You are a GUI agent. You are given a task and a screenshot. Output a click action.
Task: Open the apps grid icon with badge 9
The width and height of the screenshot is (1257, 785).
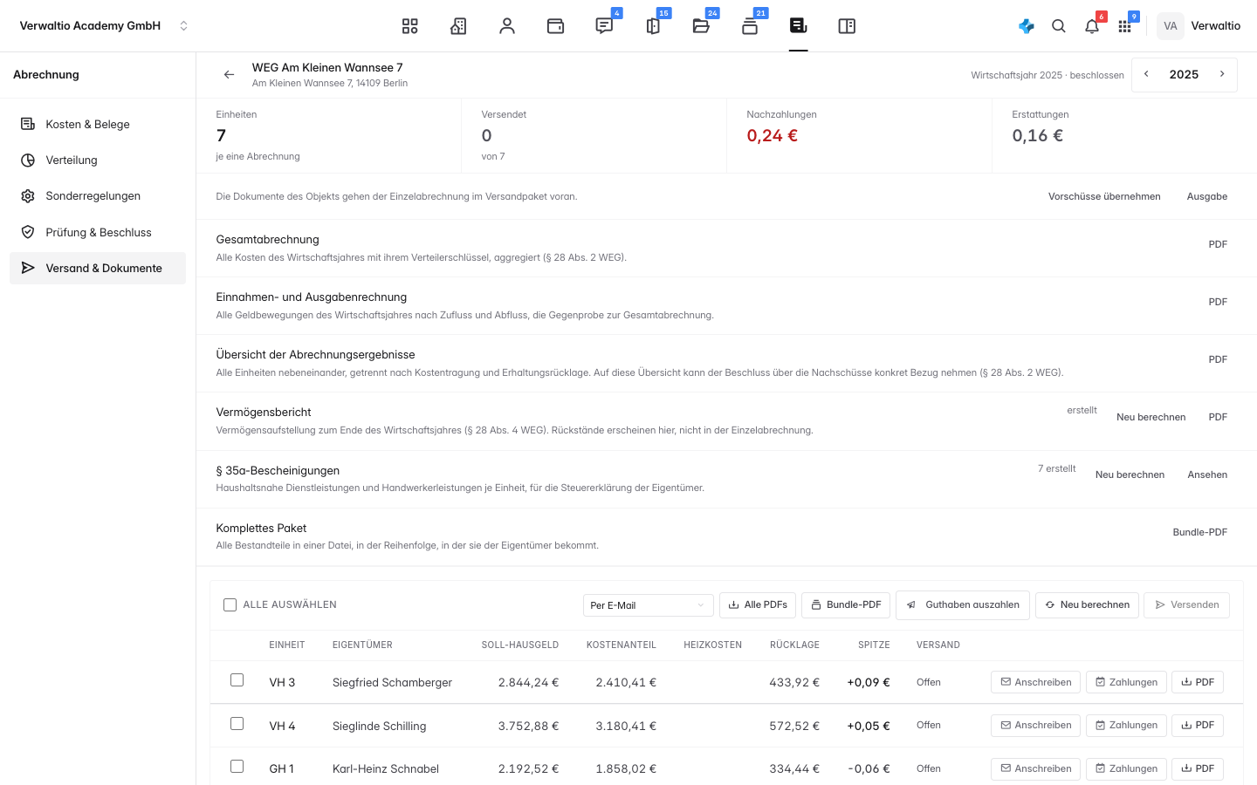[x=1125, y=26]
